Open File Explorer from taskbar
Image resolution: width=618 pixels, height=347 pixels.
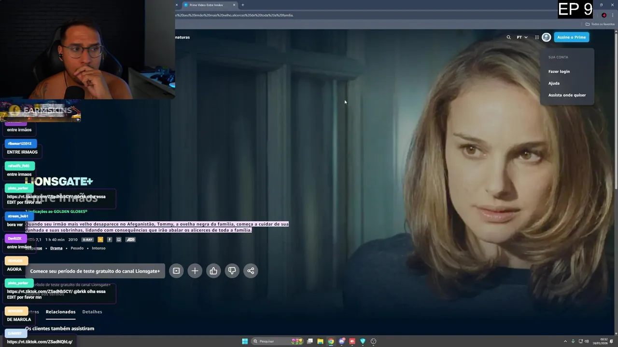tap(320, 341)
